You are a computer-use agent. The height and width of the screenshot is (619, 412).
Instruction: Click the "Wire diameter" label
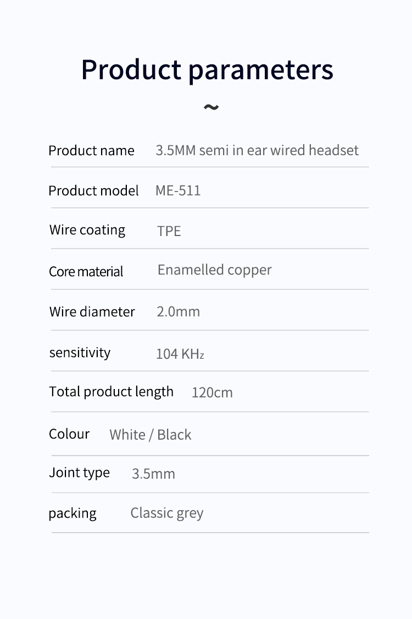(92, 312)
